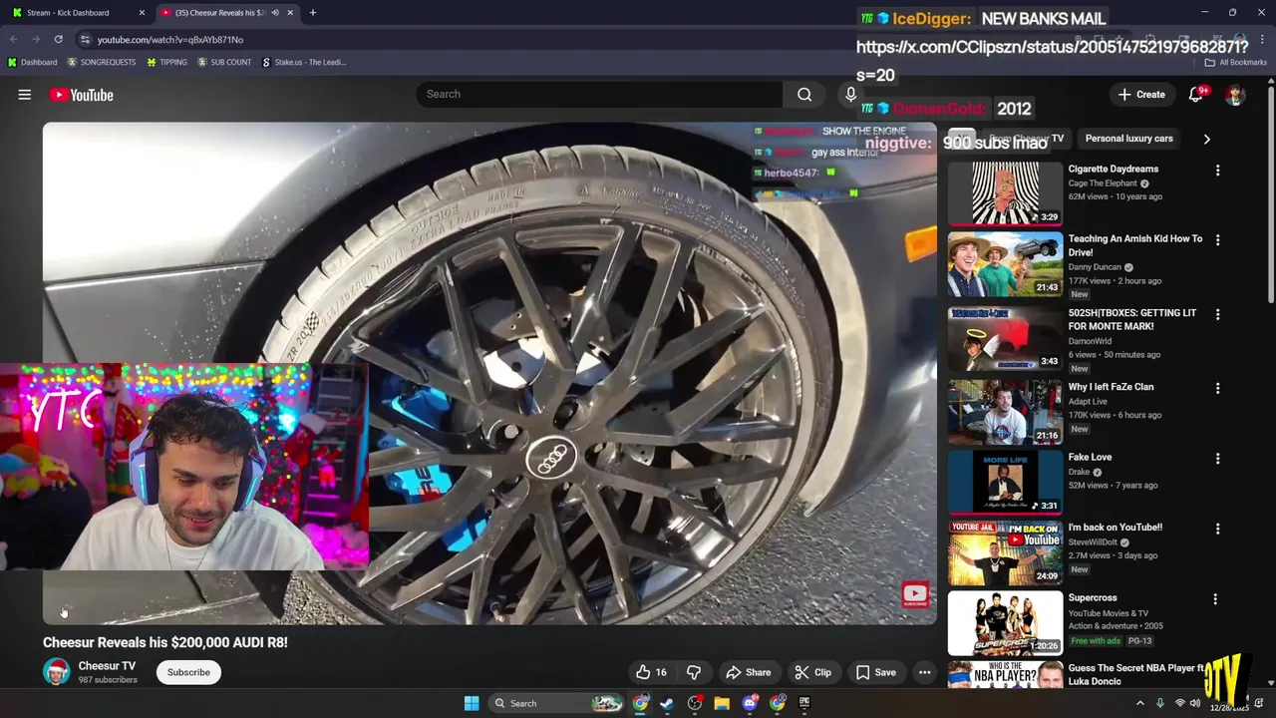1276x718 pixels.
Task: Create a Clip of the video
Action: click(812, 672)
